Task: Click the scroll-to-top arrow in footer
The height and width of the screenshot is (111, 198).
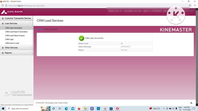Action: tap(191, 103)
